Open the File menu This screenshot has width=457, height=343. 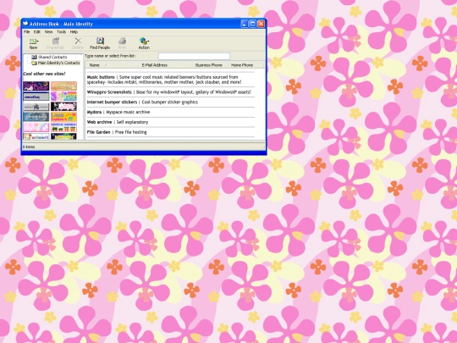pyautogui.click(x=27, y=32)
